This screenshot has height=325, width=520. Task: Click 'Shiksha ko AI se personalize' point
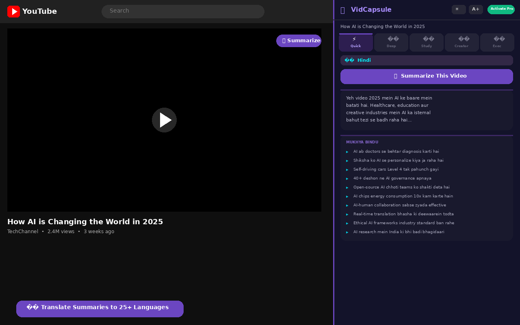[398, 160]
